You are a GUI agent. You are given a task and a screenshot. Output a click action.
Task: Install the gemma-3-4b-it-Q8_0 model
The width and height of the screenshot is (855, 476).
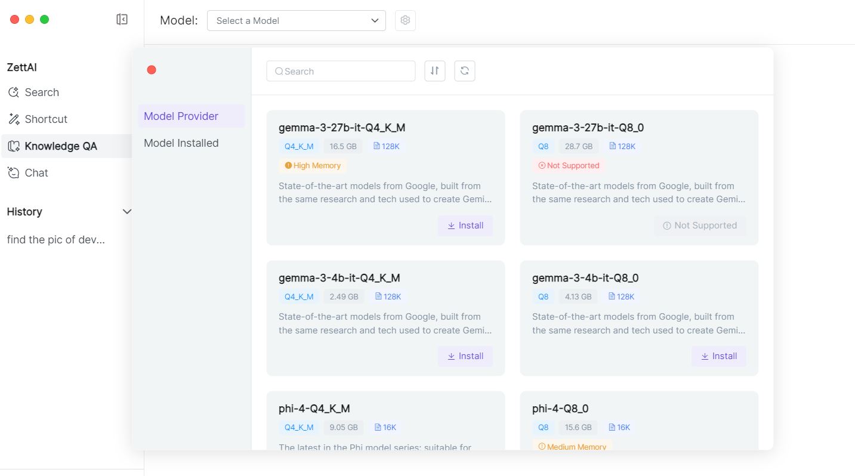point(718,356)
